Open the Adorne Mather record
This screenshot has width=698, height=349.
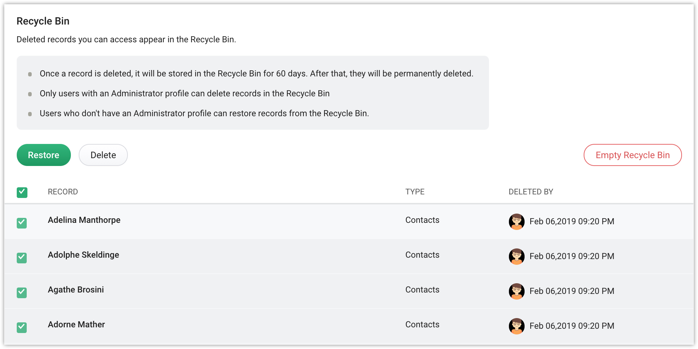tap(76, 324)
